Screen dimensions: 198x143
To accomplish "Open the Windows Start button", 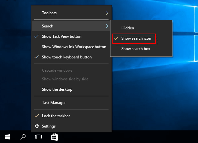I will pos(7,137).
